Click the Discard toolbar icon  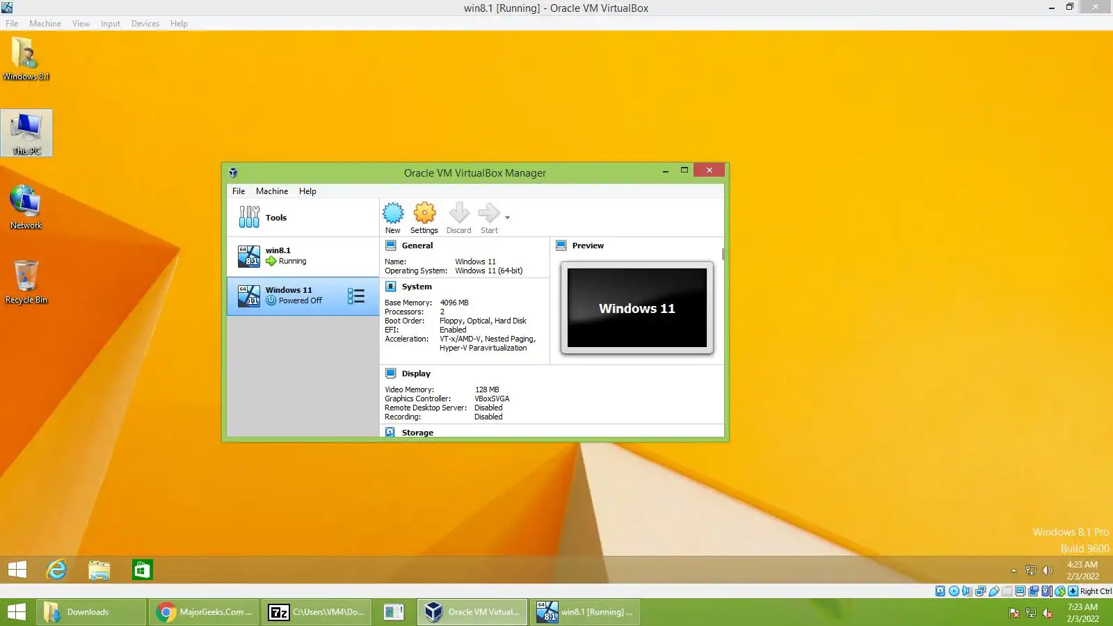point(458,218)
